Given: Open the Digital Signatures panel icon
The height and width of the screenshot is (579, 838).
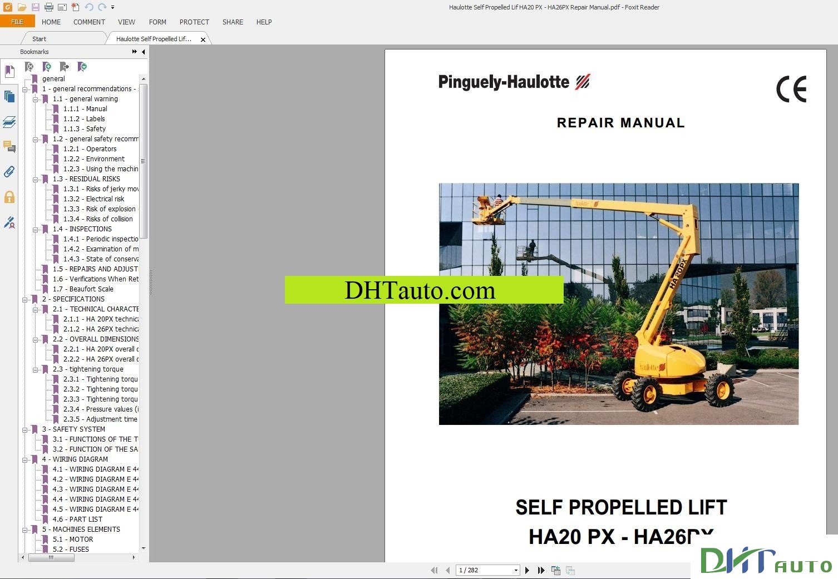Looking at the screenshot, I should coord(9,222).
